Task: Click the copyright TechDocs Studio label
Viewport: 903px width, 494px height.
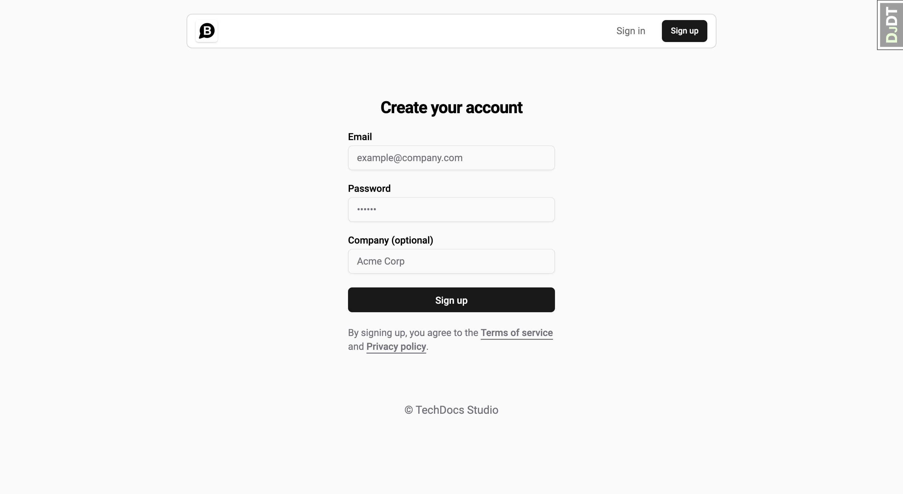Action: (x=451, y=410)
